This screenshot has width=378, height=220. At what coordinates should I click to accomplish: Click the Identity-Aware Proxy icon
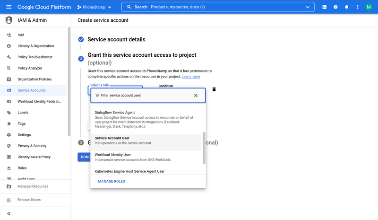9,157
